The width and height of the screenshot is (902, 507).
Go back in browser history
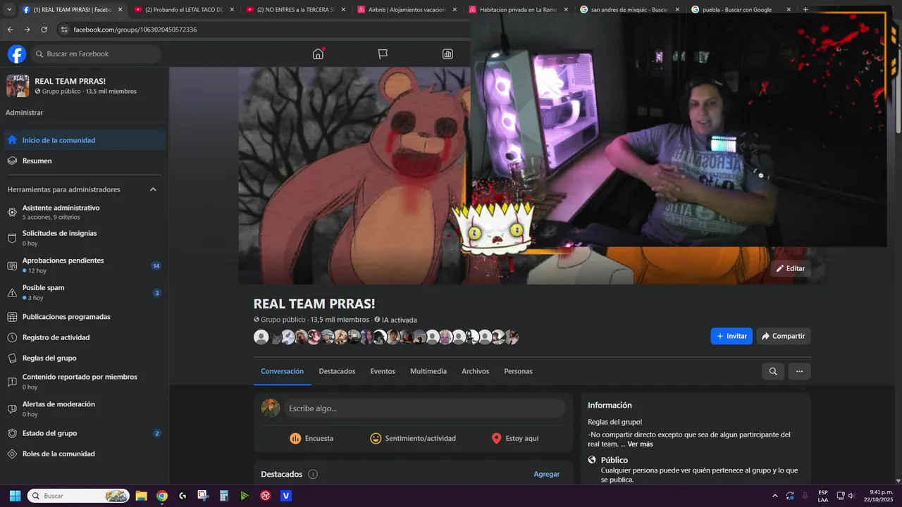click(10, 30)
